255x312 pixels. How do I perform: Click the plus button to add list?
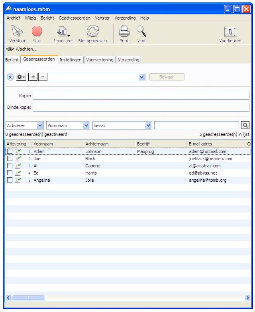click(33, 77)
